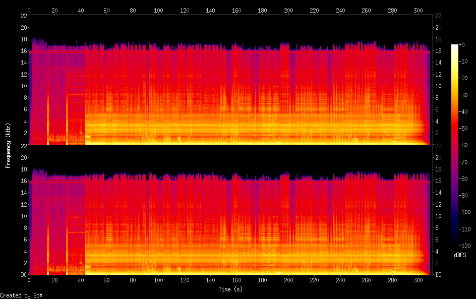This screenshot has width=476, height=299.
Task: Click the dark bottom of the dBFS color bar
Action: pos(455,243)
